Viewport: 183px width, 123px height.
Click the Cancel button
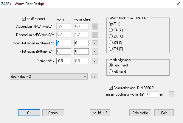coord(53,113)
